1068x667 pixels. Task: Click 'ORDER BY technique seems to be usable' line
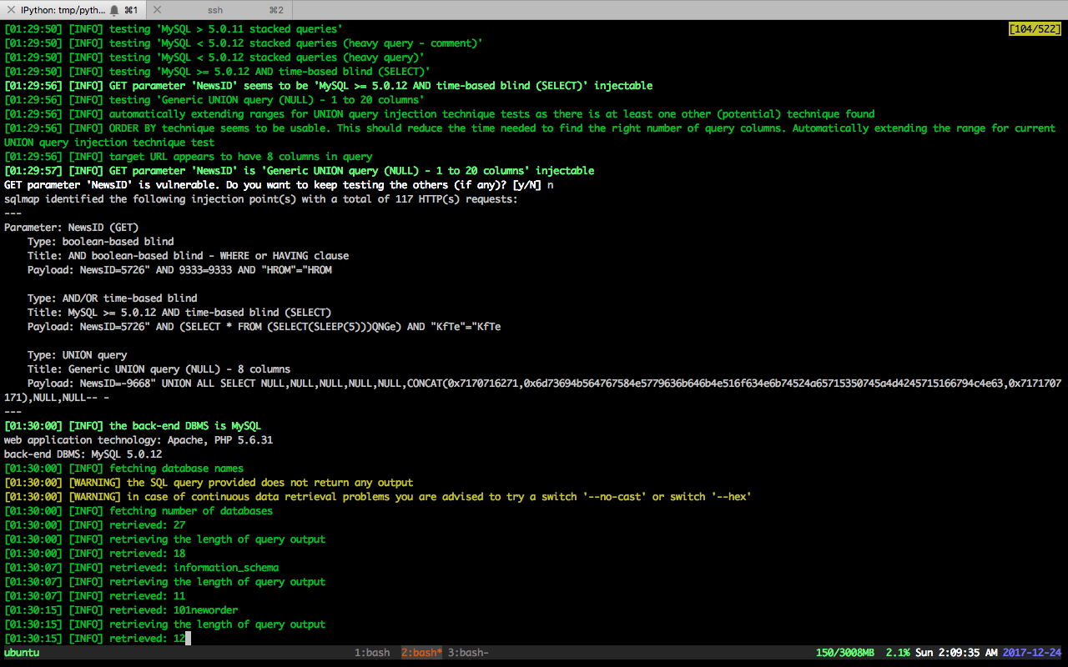pyautogui.click(x=530, y=135)
